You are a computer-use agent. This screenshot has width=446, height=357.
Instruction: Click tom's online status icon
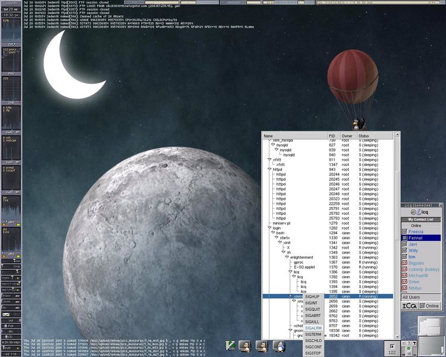pyautogui.click(x=404, y=257)
